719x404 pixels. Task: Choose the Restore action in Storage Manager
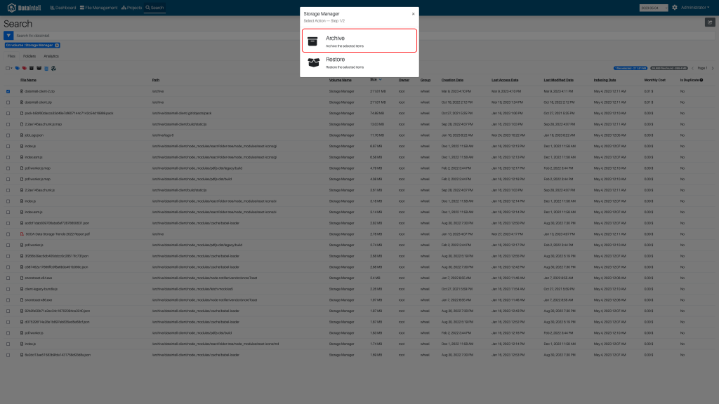click(359, 62)
